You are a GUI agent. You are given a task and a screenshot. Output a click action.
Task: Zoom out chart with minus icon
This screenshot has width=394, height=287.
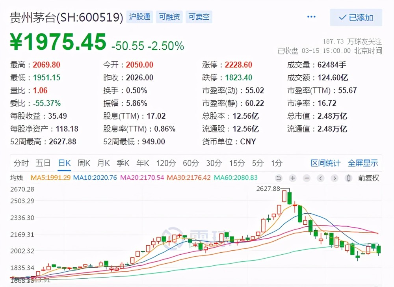pos(307,178)
